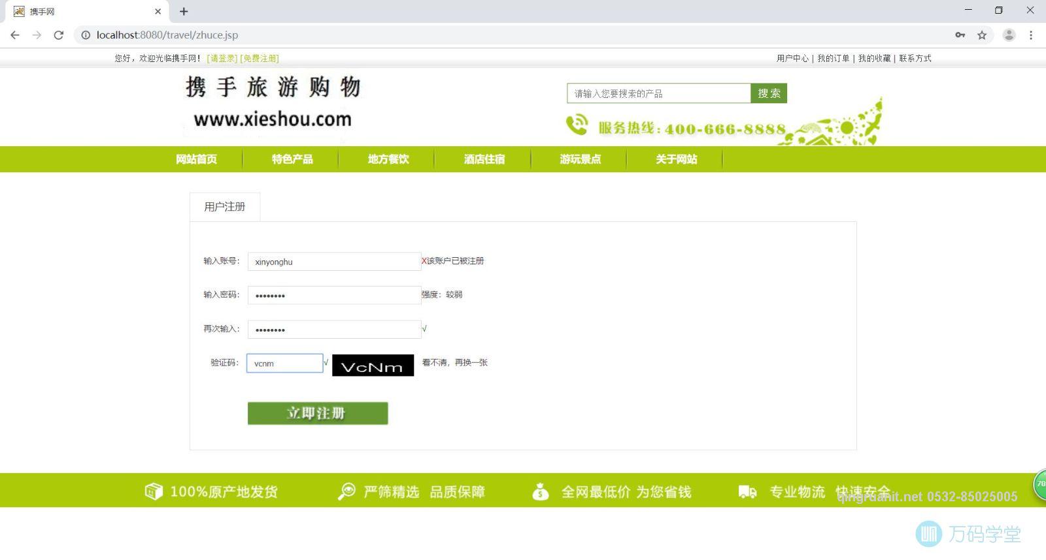This screenshot has width=1046, height=560.
Task: Click the 请登录 login link
Action: 222,58
